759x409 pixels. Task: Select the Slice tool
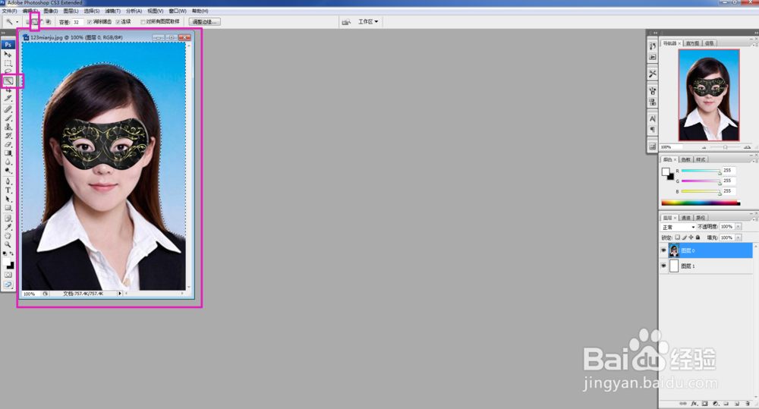(8, 98)
